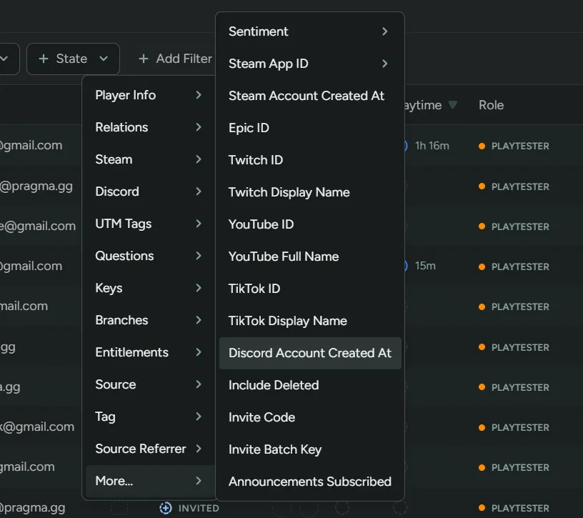The height and width of the screenshot is (518, 583).
Task: Select Announcements Subscribed filter option
Action: click(x=309, y=482)
